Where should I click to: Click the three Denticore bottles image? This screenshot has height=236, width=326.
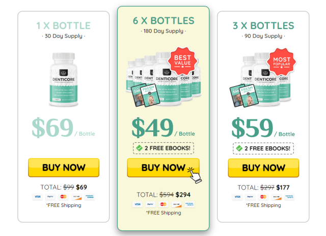261,80
